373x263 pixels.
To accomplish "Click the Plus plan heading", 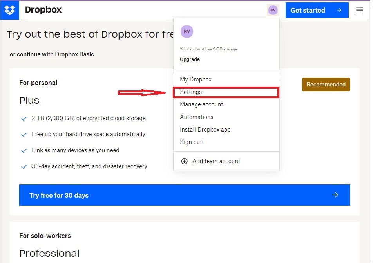I will click(29, 100).
